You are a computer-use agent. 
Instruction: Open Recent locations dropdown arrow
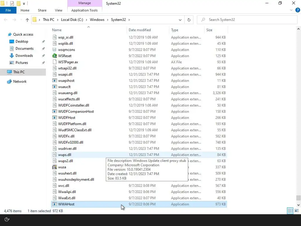tap(21, 20)
